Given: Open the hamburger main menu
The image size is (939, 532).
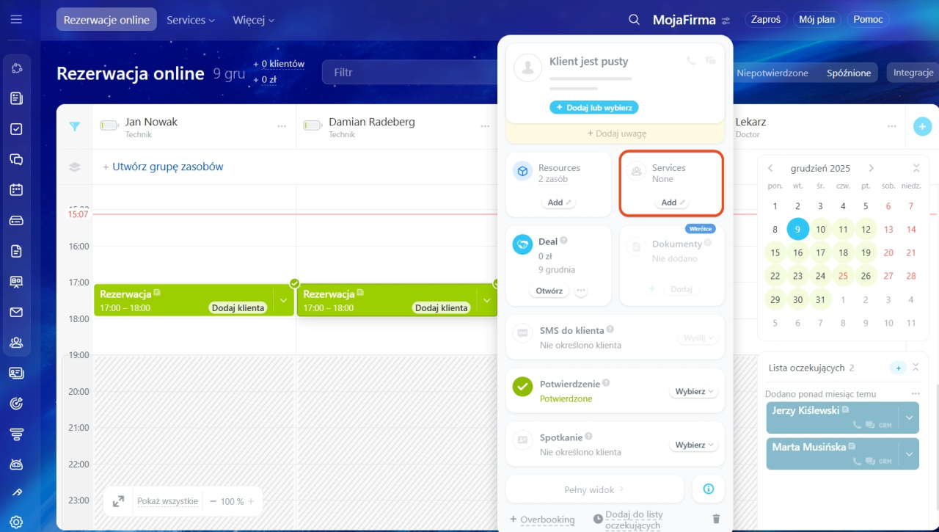Looking at the screenshot, I should pos(16,20).
